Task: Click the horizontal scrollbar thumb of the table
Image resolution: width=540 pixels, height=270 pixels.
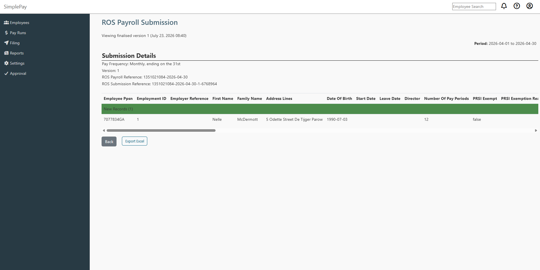Action: tap(161, 130)
